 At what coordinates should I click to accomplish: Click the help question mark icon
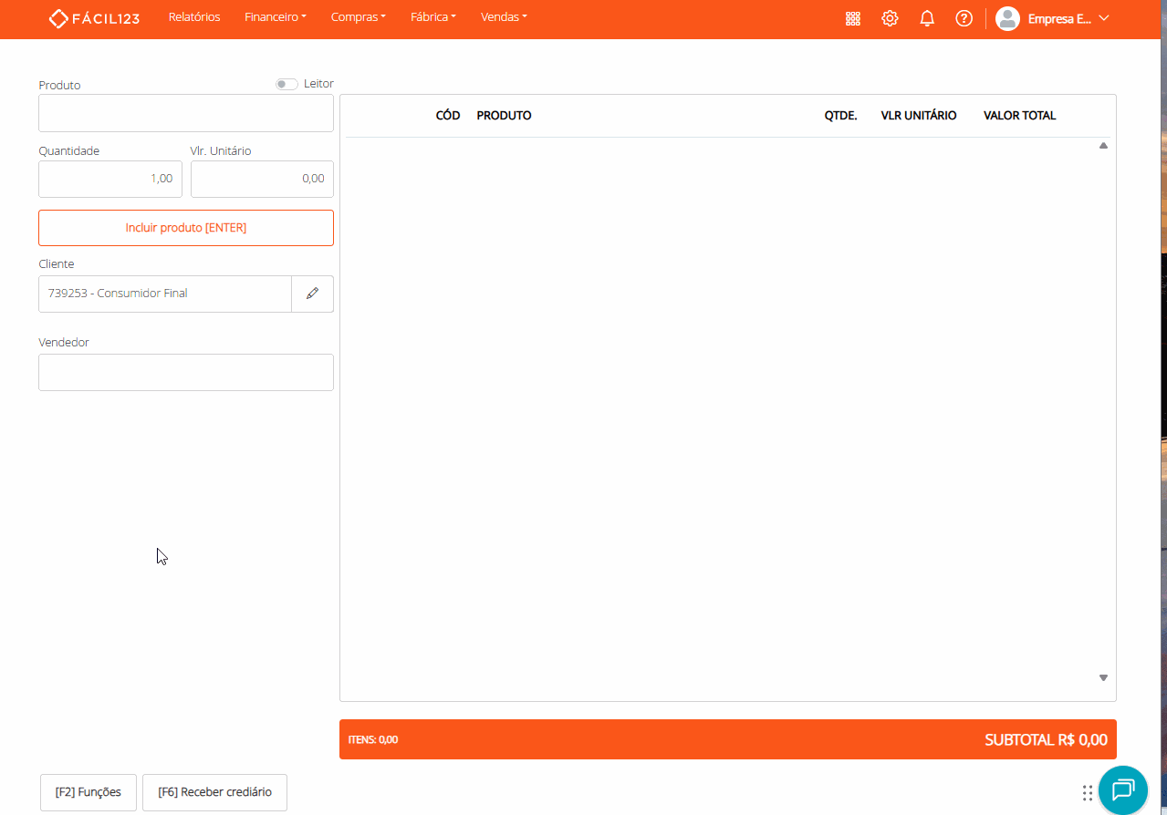click(x=964, y=18)
